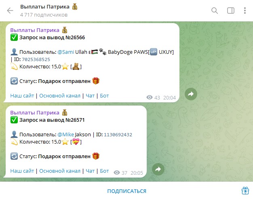The height and width of the screenshot is (199, 253).
Task: Forward withdrawal request №26571 message
Action: click(158, 169)
